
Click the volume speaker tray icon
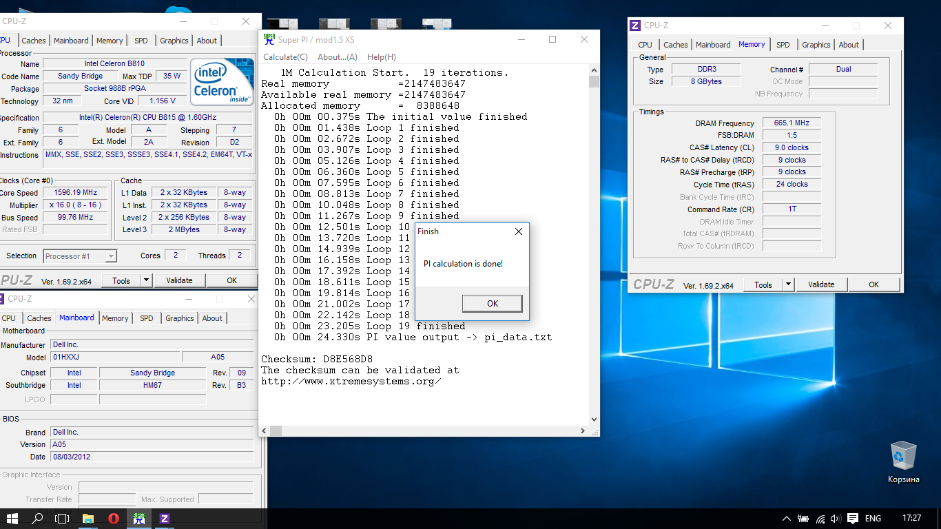point(836,518)
